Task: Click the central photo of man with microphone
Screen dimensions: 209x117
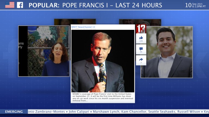Action: (103, 61)
